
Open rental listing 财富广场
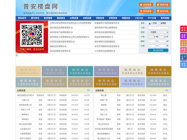point(104,100)
